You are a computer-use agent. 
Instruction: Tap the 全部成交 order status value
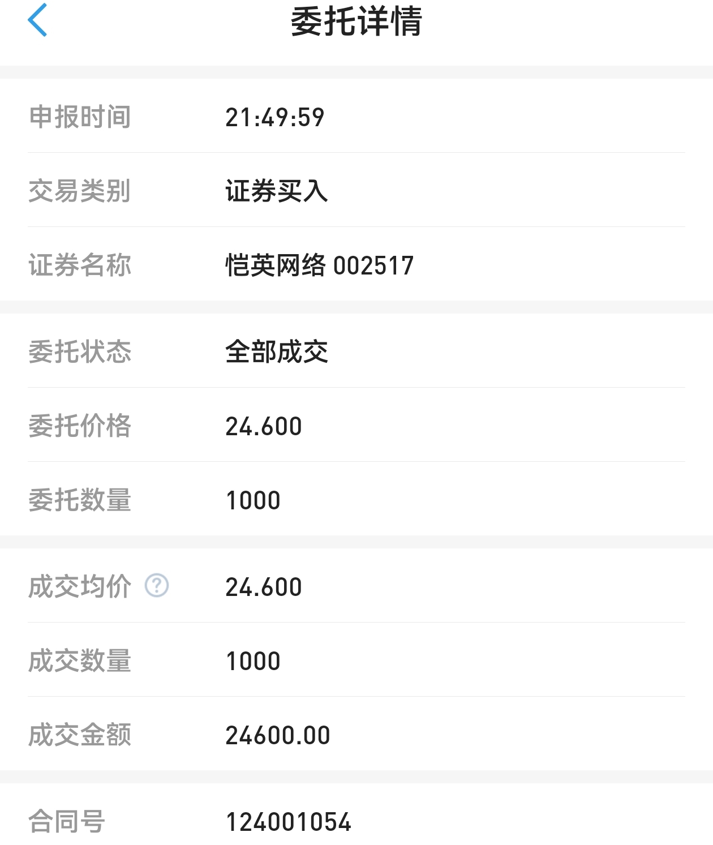pyautogui.click(x=277, y=352)
